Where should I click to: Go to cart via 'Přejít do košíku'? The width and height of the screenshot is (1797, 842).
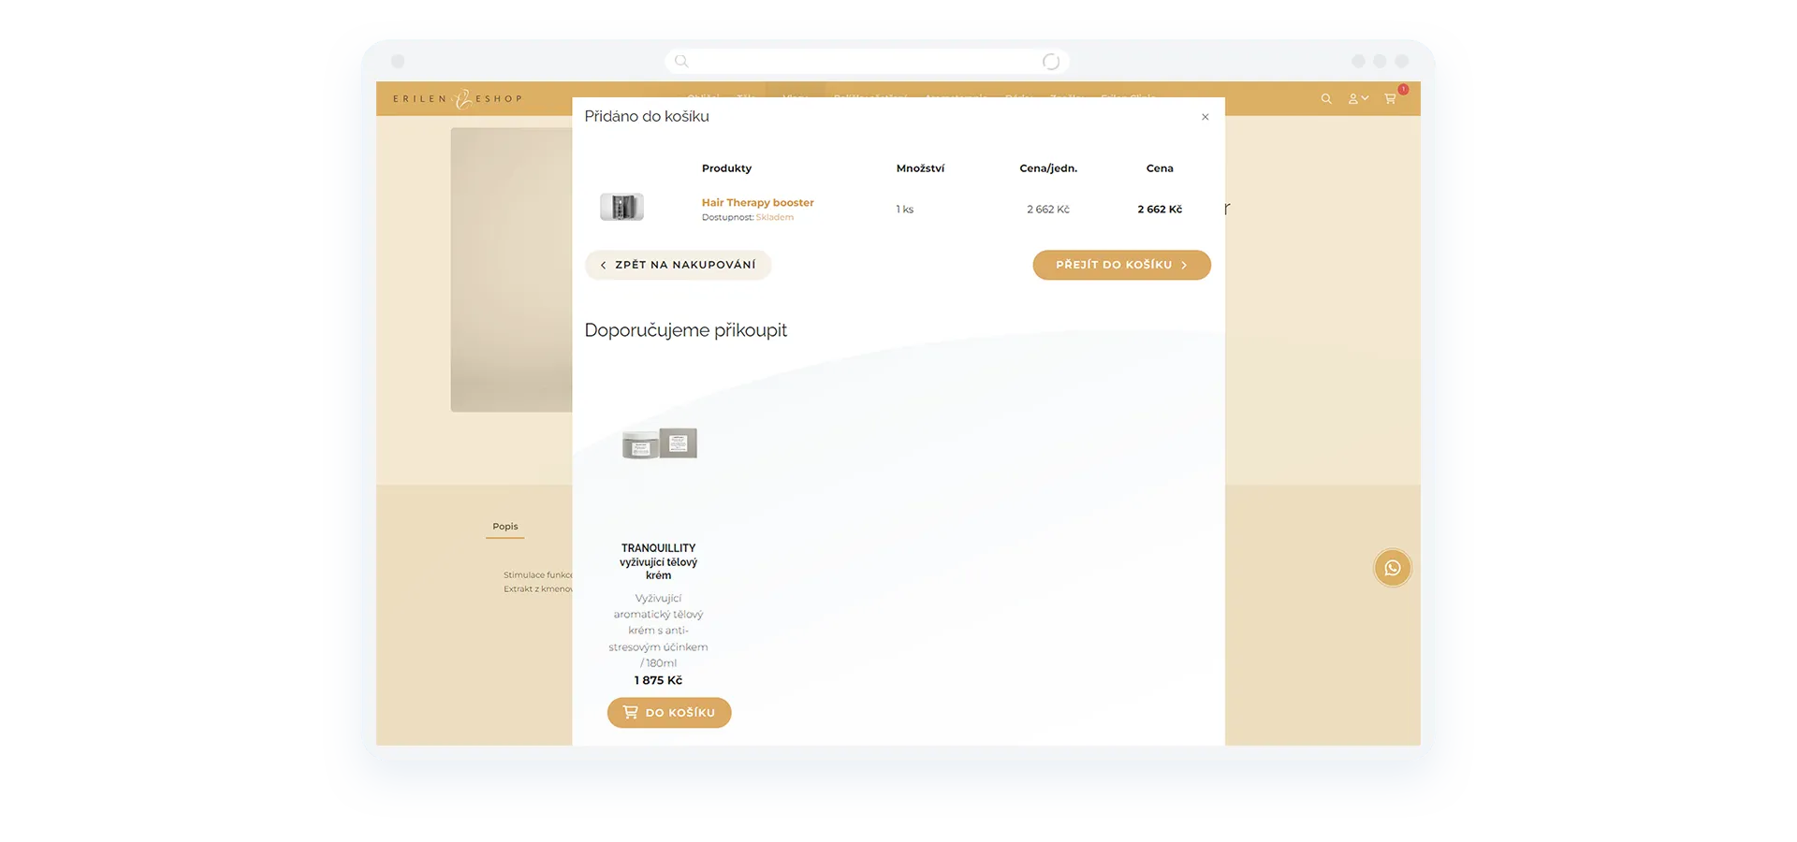coord(1121,265)
